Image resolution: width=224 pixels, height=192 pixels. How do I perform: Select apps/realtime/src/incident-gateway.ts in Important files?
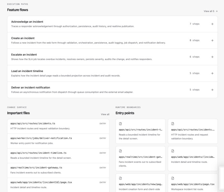[x=58, y=170]
